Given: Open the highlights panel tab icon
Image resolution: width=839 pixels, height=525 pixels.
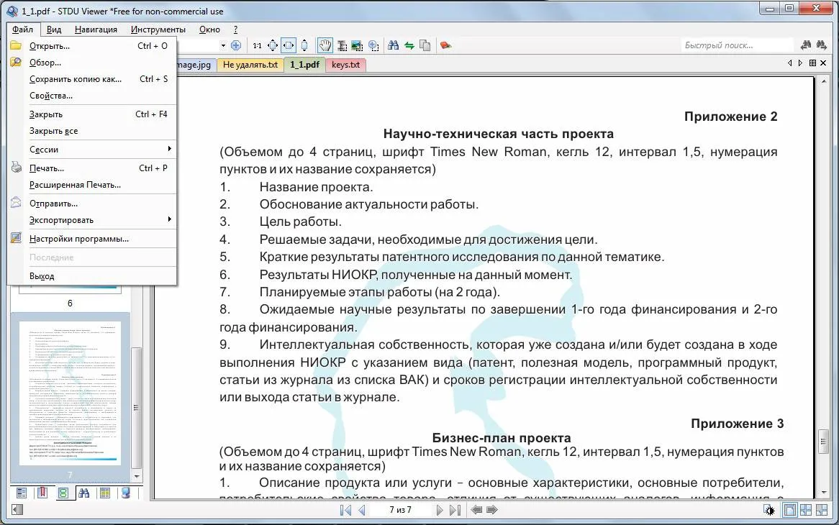Looking at the screenshot, I should [105, 493].
